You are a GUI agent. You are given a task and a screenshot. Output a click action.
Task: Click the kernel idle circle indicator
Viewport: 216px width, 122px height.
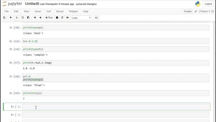click(213, 11)
